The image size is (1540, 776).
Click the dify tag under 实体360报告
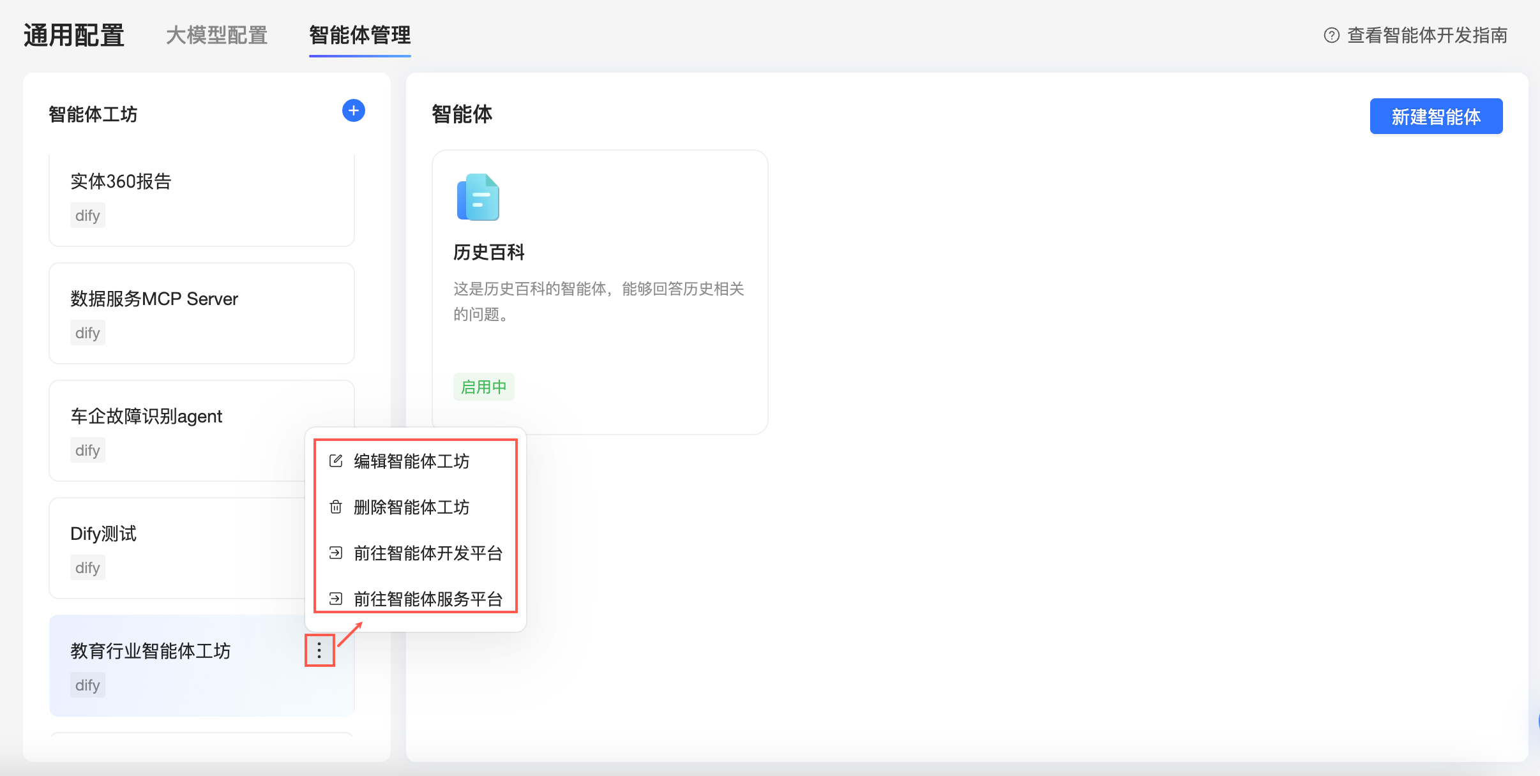(87, 216)
